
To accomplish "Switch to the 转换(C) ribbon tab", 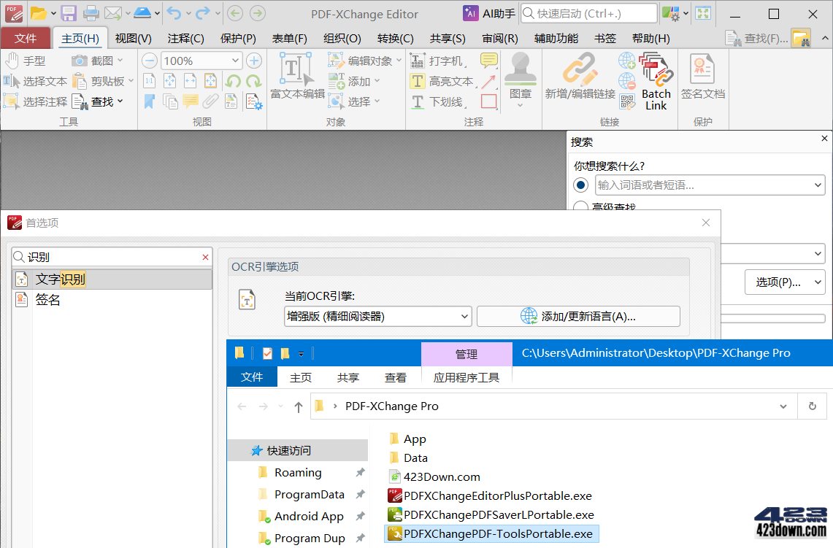I will [x=395, y=38].
